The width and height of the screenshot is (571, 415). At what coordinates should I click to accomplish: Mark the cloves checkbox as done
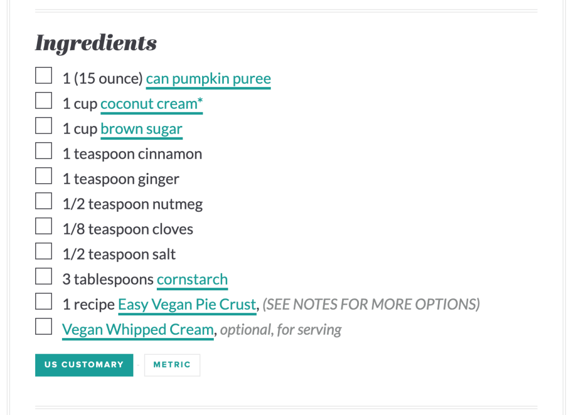(x=44, y=226)
